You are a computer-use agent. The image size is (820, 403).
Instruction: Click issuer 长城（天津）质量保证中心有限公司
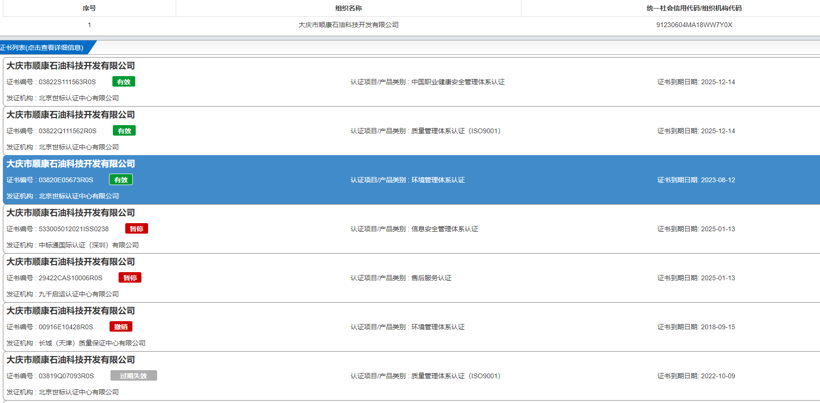point(92,343)
